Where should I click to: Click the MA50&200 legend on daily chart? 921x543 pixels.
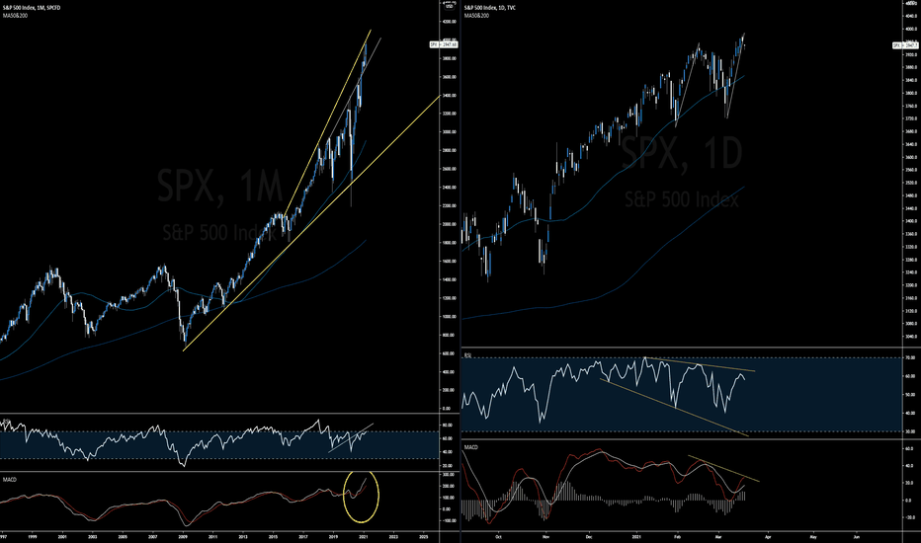(x=476, y=15)
